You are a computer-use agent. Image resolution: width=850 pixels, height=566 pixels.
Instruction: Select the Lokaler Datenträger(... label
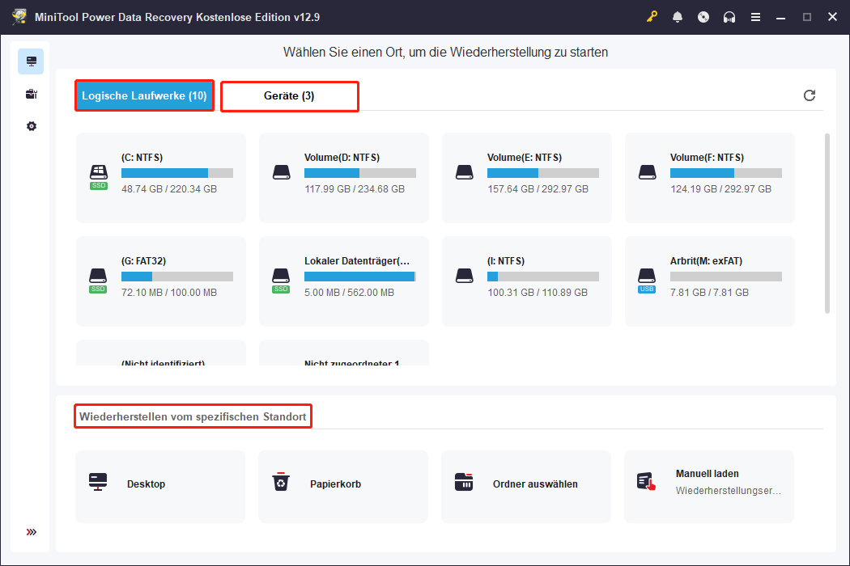click(x=357, y=261)
